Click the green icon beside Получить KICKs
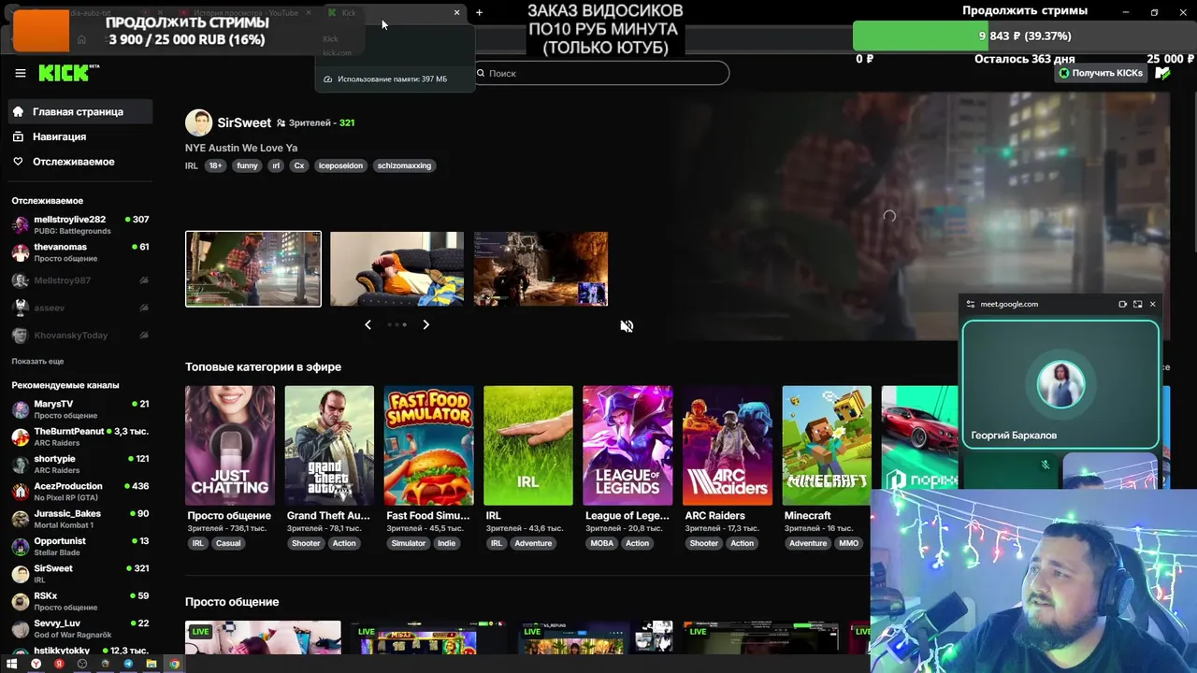Screen dimensions: 1197x673 tap(1162, 73)
